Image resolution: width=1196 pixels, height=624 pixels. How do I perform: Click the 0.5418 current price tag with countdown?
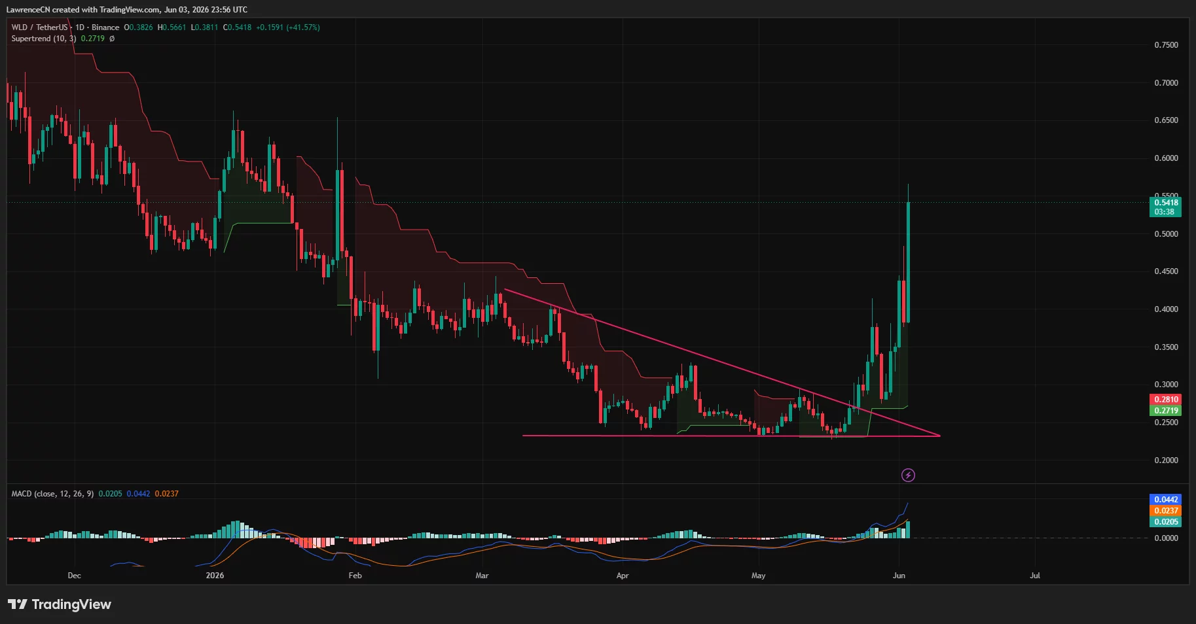click(x=1165, y=207)
